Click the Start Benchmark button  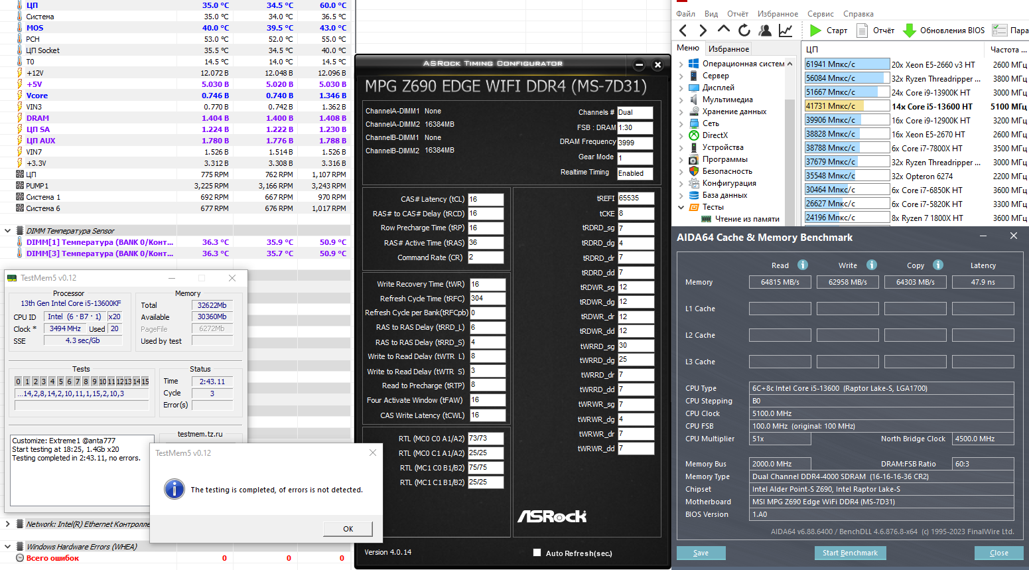coord(850,553)
